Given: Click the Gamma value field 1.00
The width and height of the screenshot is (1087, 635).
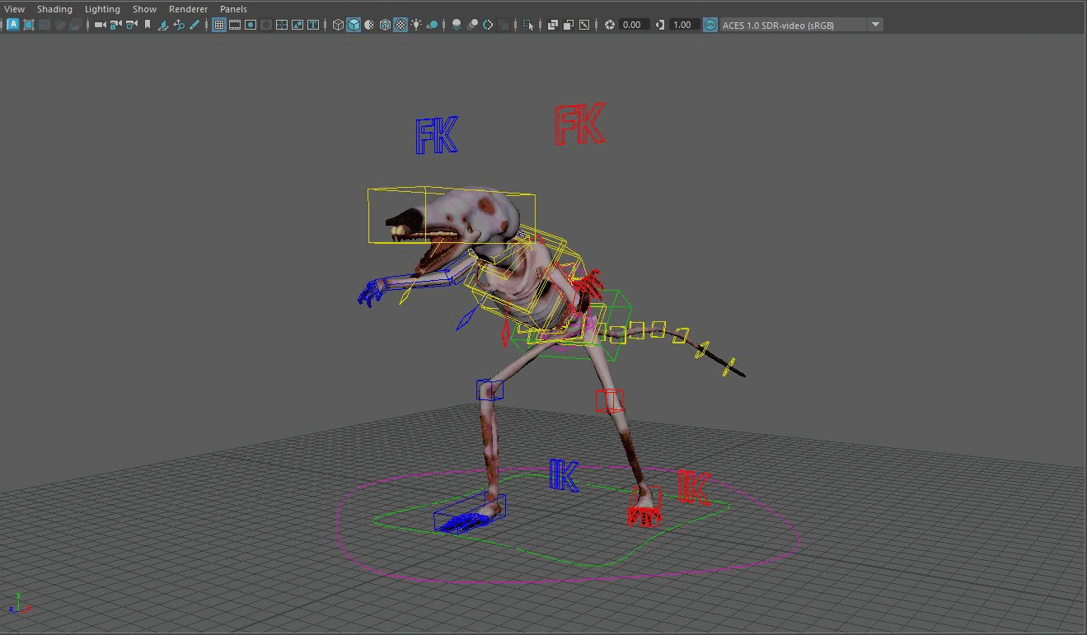Looking at the screenshot, I should click(682, 25).
